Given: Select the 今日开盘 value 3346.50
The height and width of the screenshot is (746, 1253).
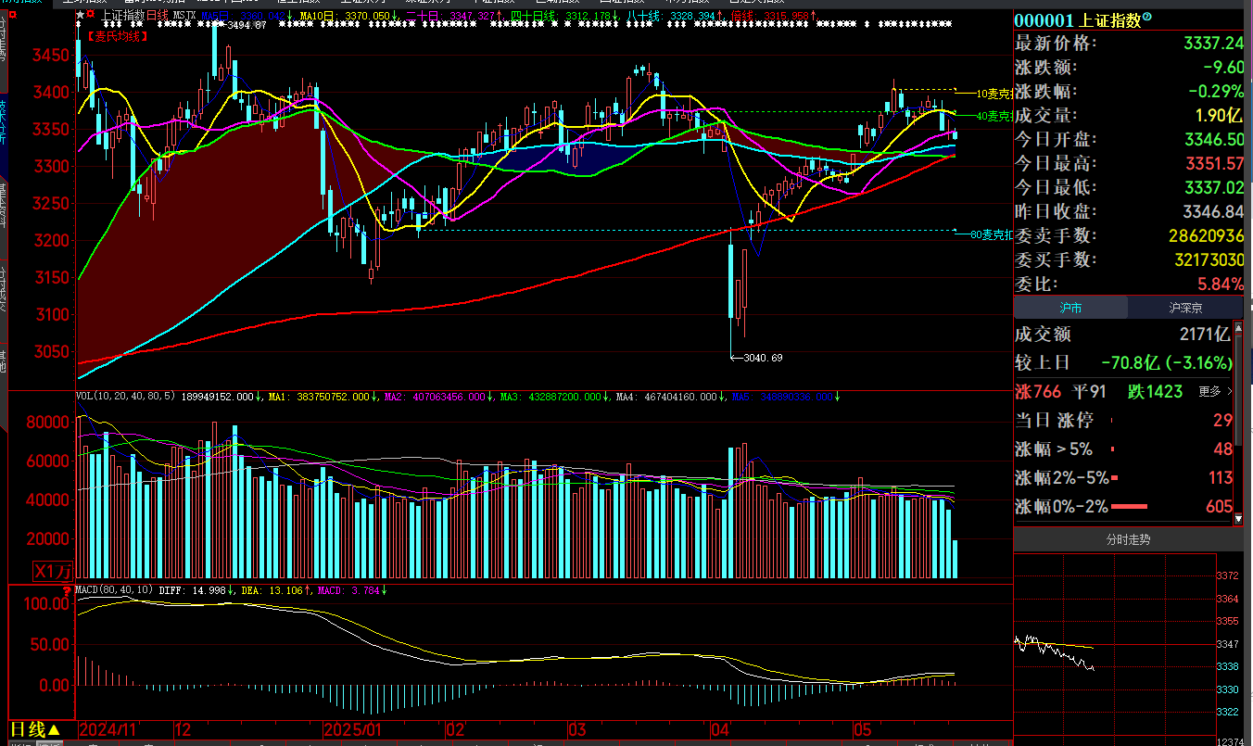Looking at the screenshot, I should coord(1213,140).
